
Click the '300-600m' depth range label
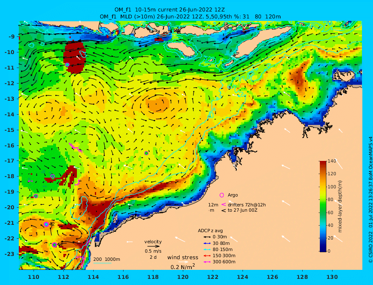224,262
